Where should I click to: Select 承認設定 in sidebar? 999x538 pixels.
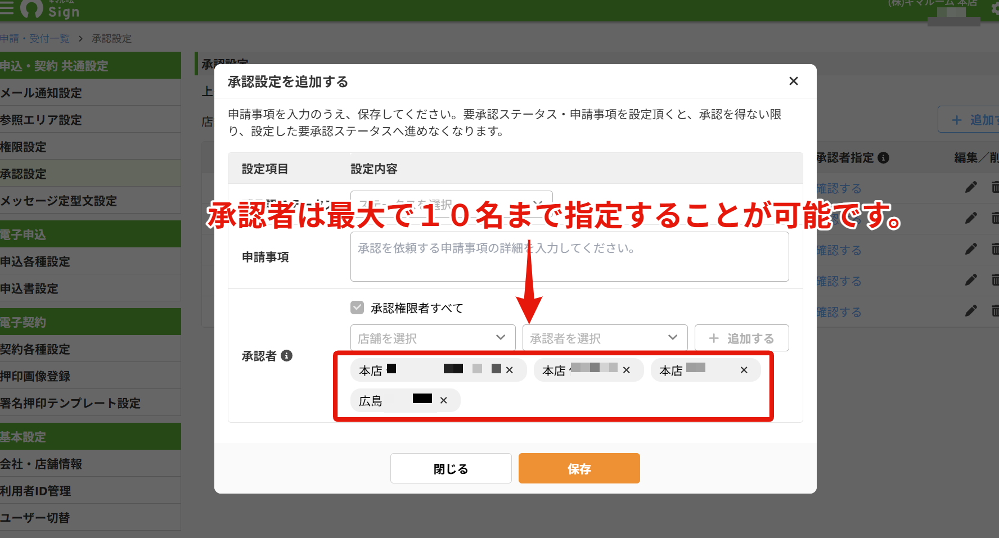tap(90, 174)
